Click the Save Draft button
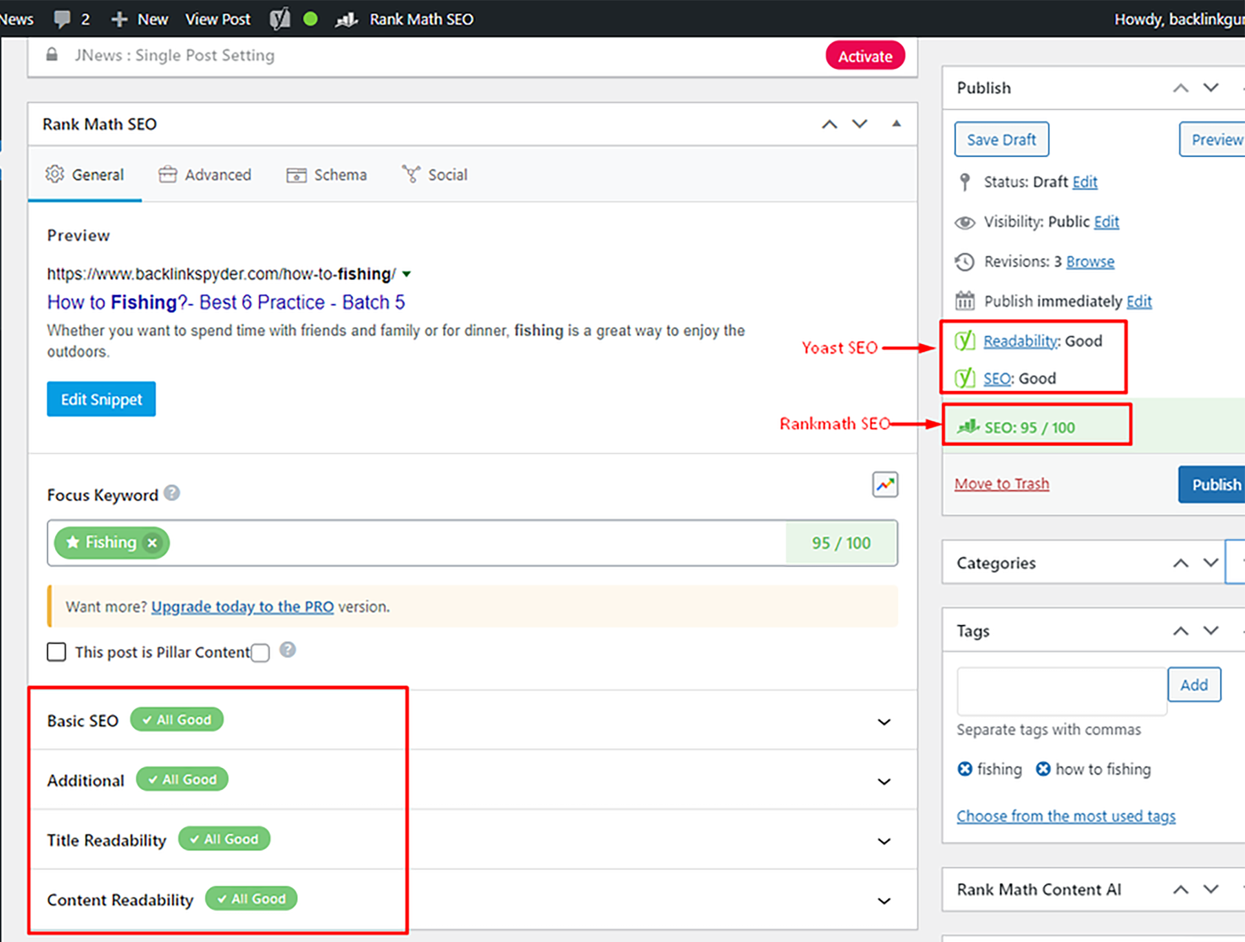The image size is (1245, 942). click(x=1001, y=139)
